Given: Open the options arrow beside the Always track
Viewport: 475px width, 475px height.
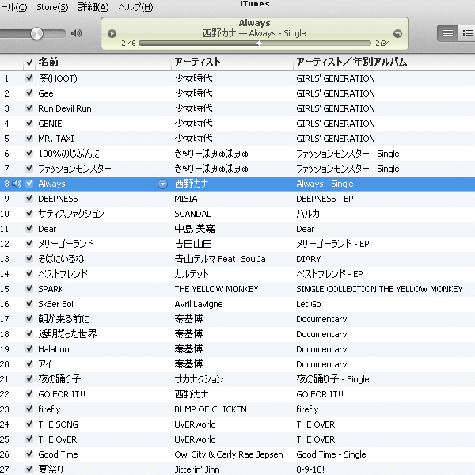Looking at the screenshot, I should pyautogui.click(x=162, y=184).
